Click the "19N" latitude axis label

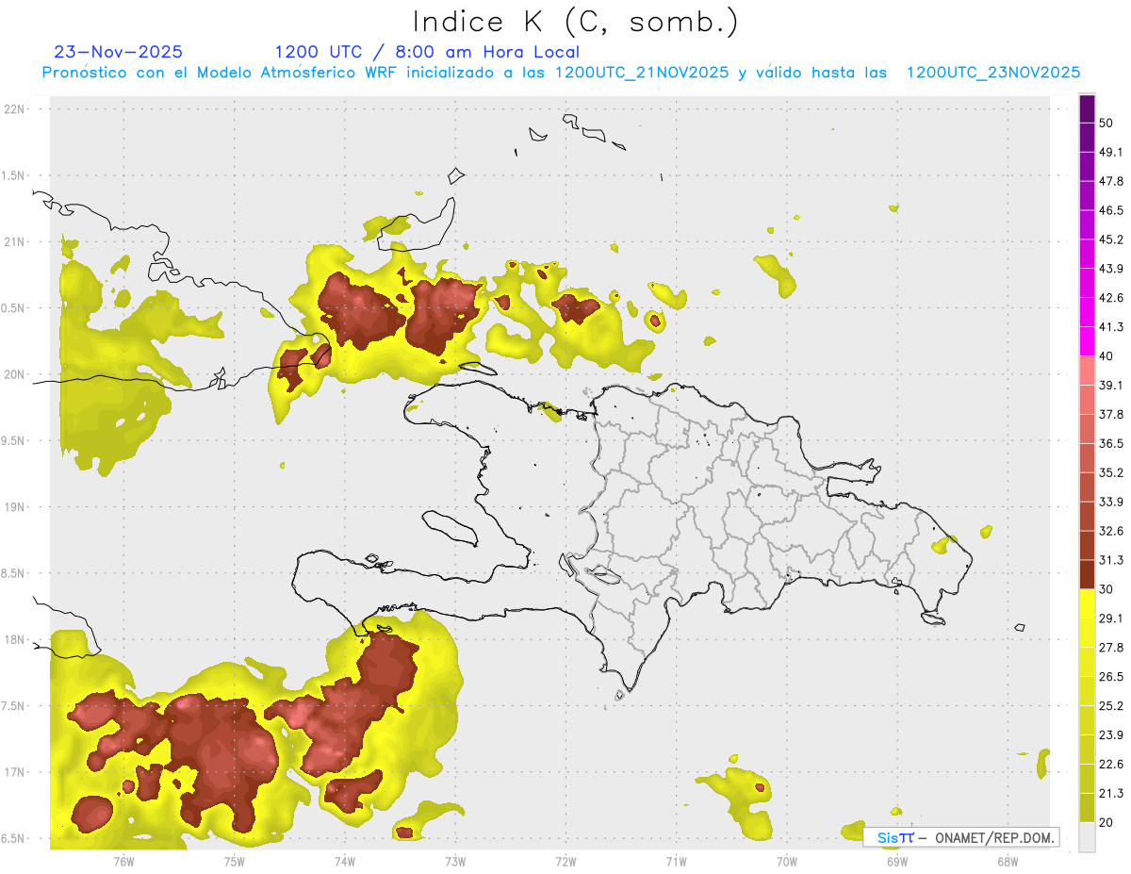click(x=15, y=507)
